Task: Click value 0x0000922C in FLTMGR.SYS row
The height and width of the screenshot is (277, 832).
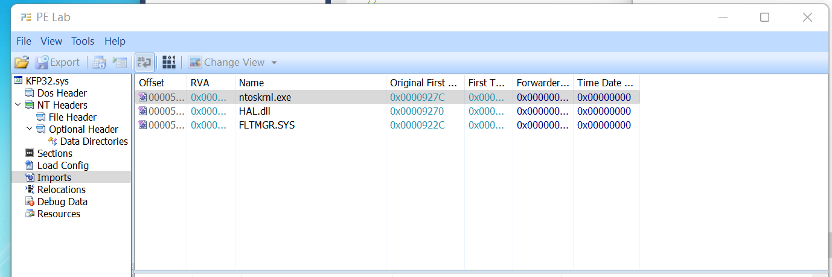Action: point(417,125)
